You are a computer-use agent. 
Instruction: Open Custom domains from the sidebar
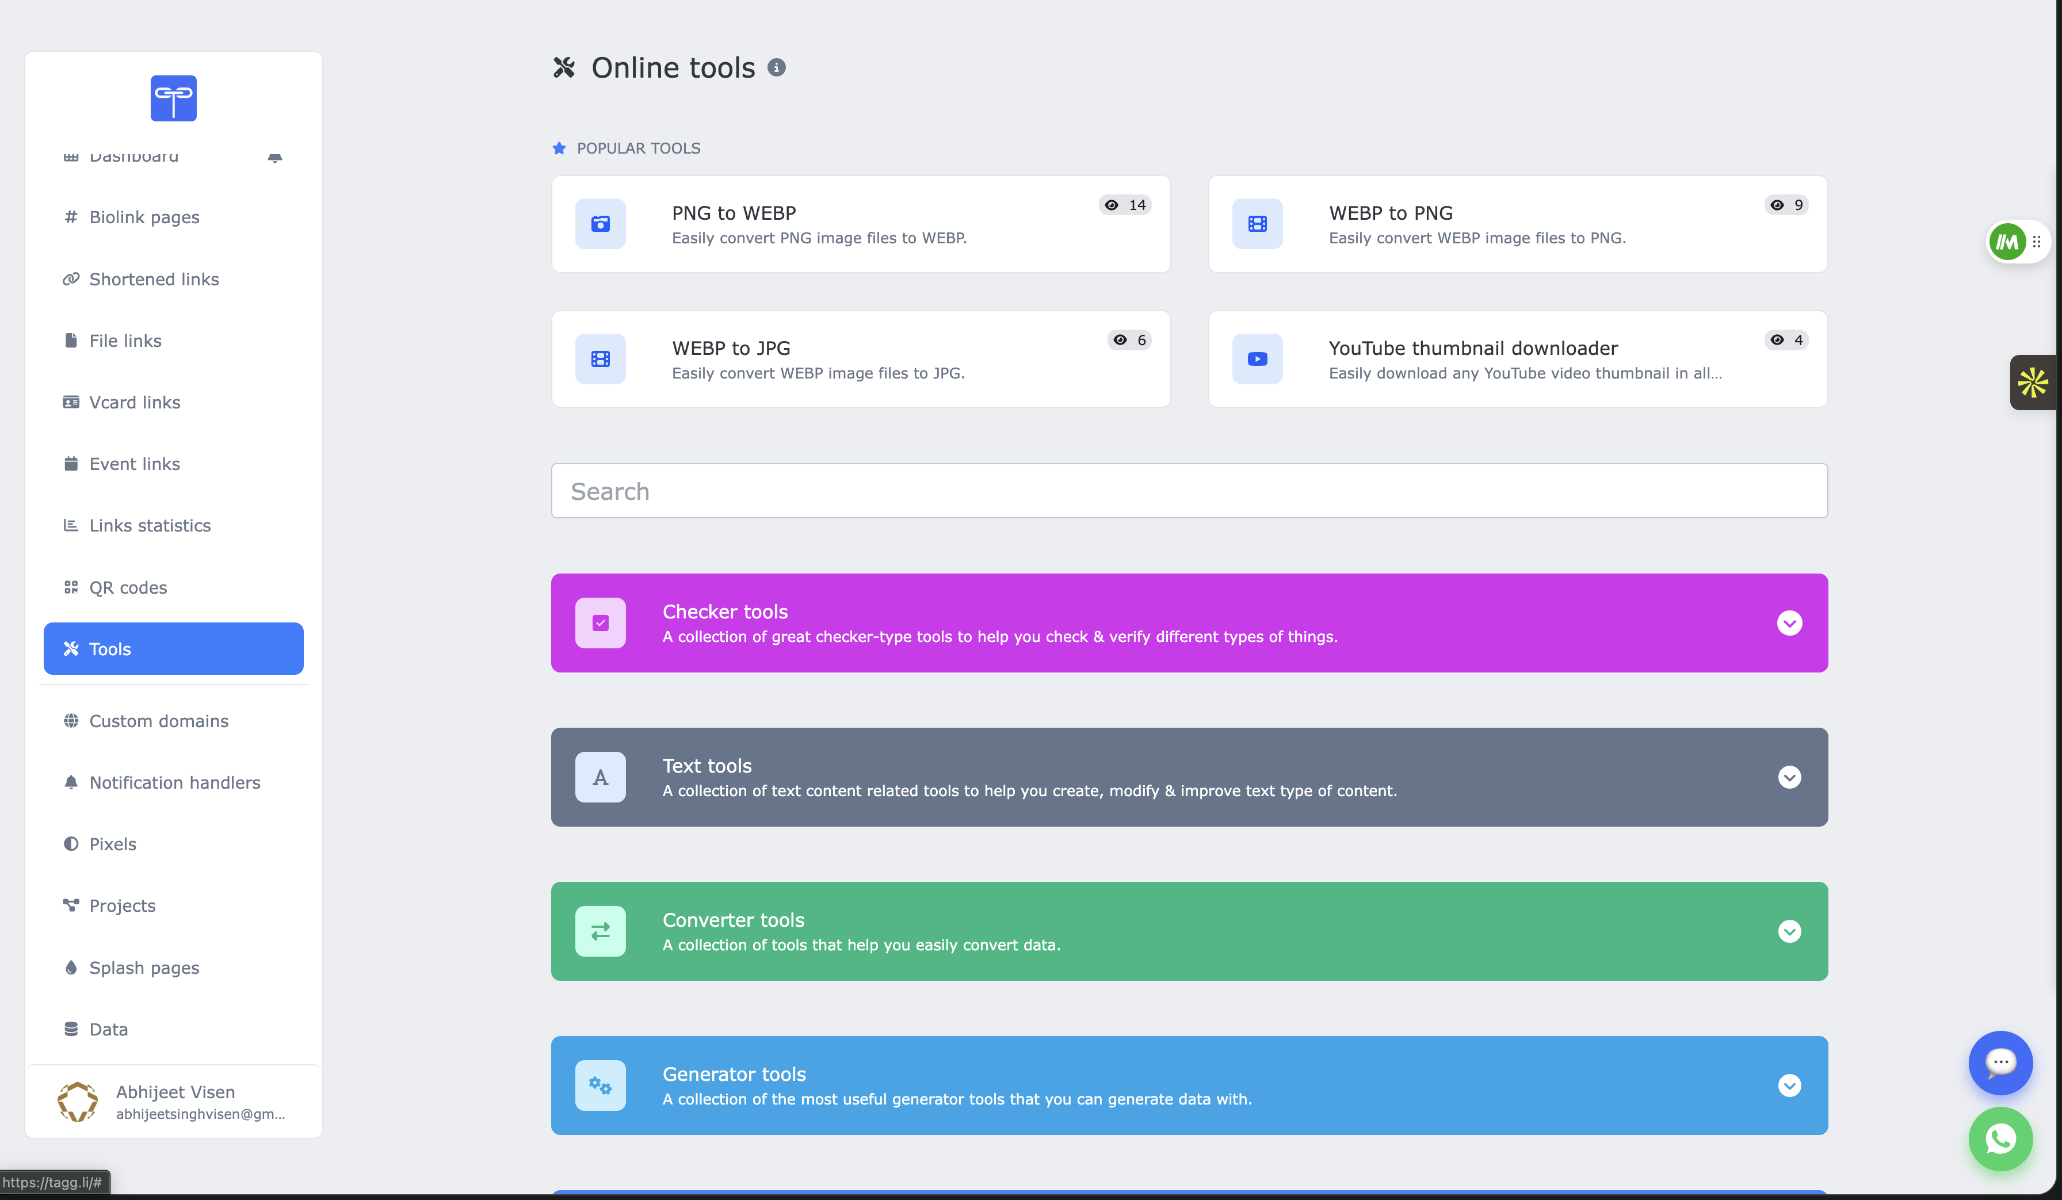159,721
